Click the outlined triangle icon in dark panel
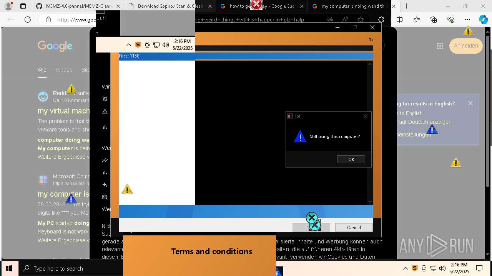492x276 pixels. click(x=105, y=111)
